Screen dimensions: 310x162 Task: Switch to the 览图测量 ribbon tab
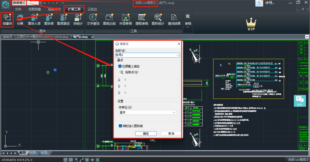(34, 9)
